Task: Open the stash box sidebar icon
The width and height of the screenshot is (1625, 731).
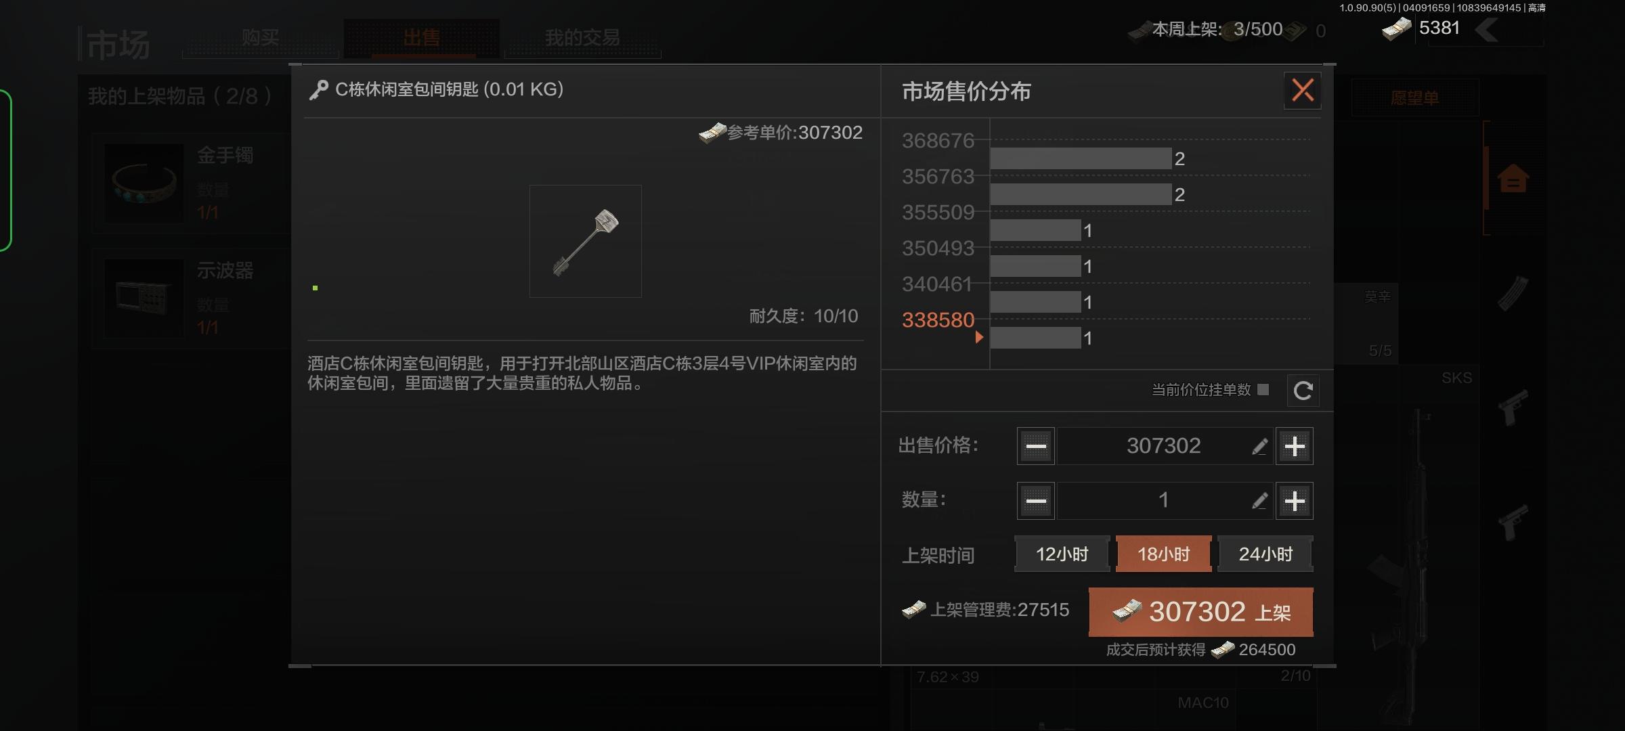Action: [x=1513, y=179]
